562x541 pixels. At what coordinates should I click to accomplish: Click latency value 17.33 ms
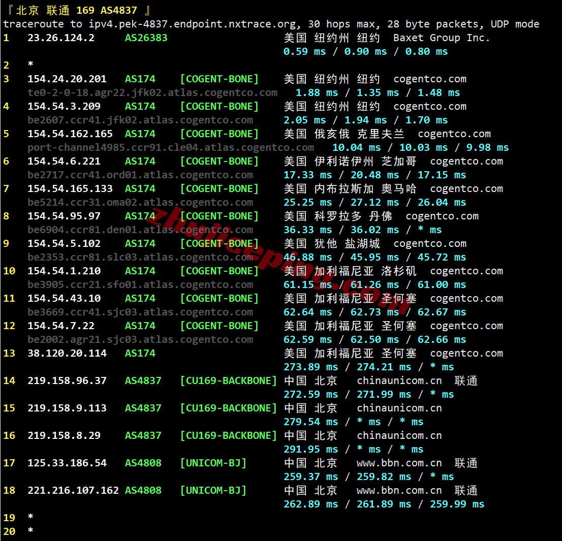308,175
